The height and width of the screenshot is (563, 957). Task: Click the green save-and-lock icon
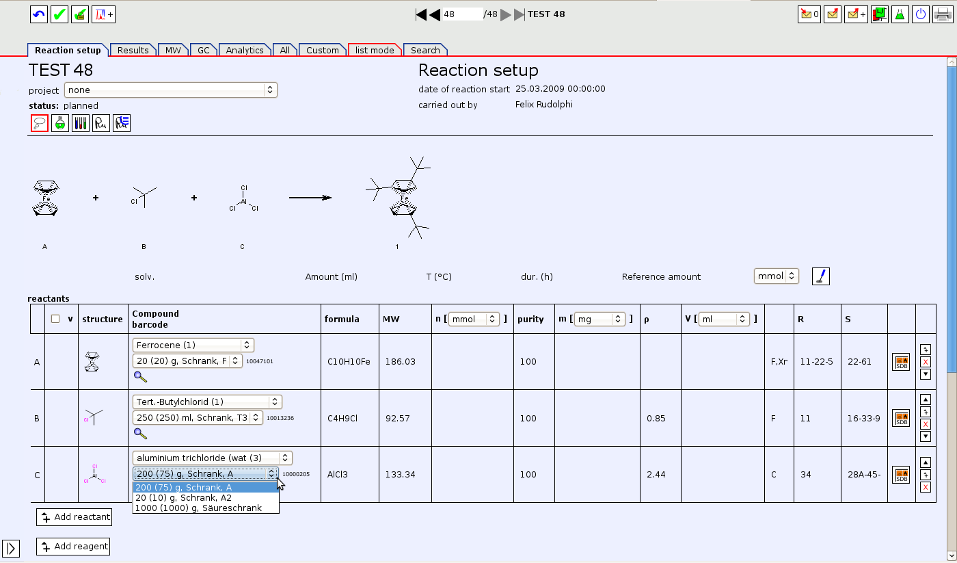[x=80, y=14]
